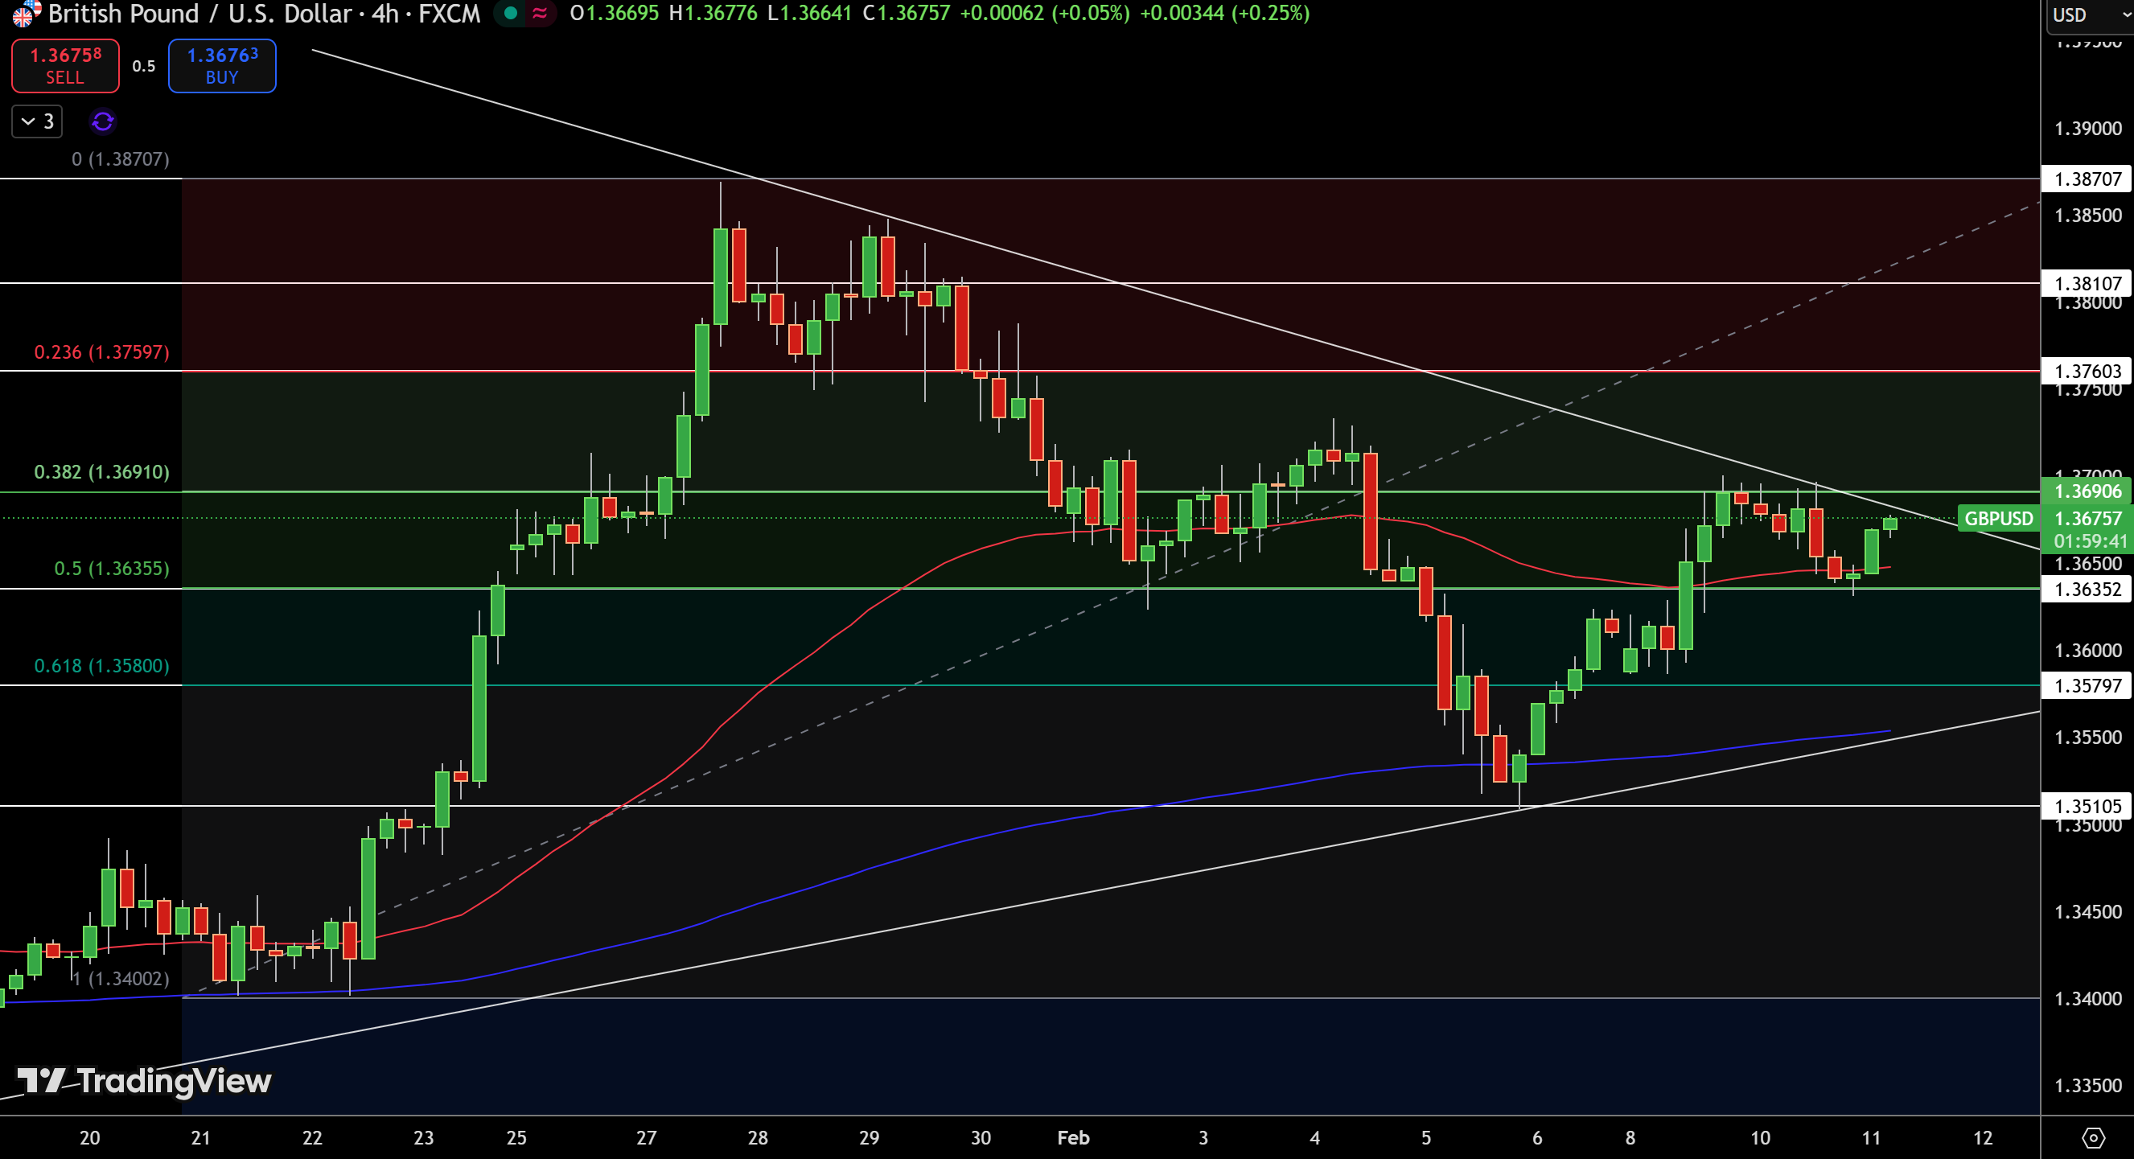Click the 1.38107 price axis tag

(x=2087, y=283)
